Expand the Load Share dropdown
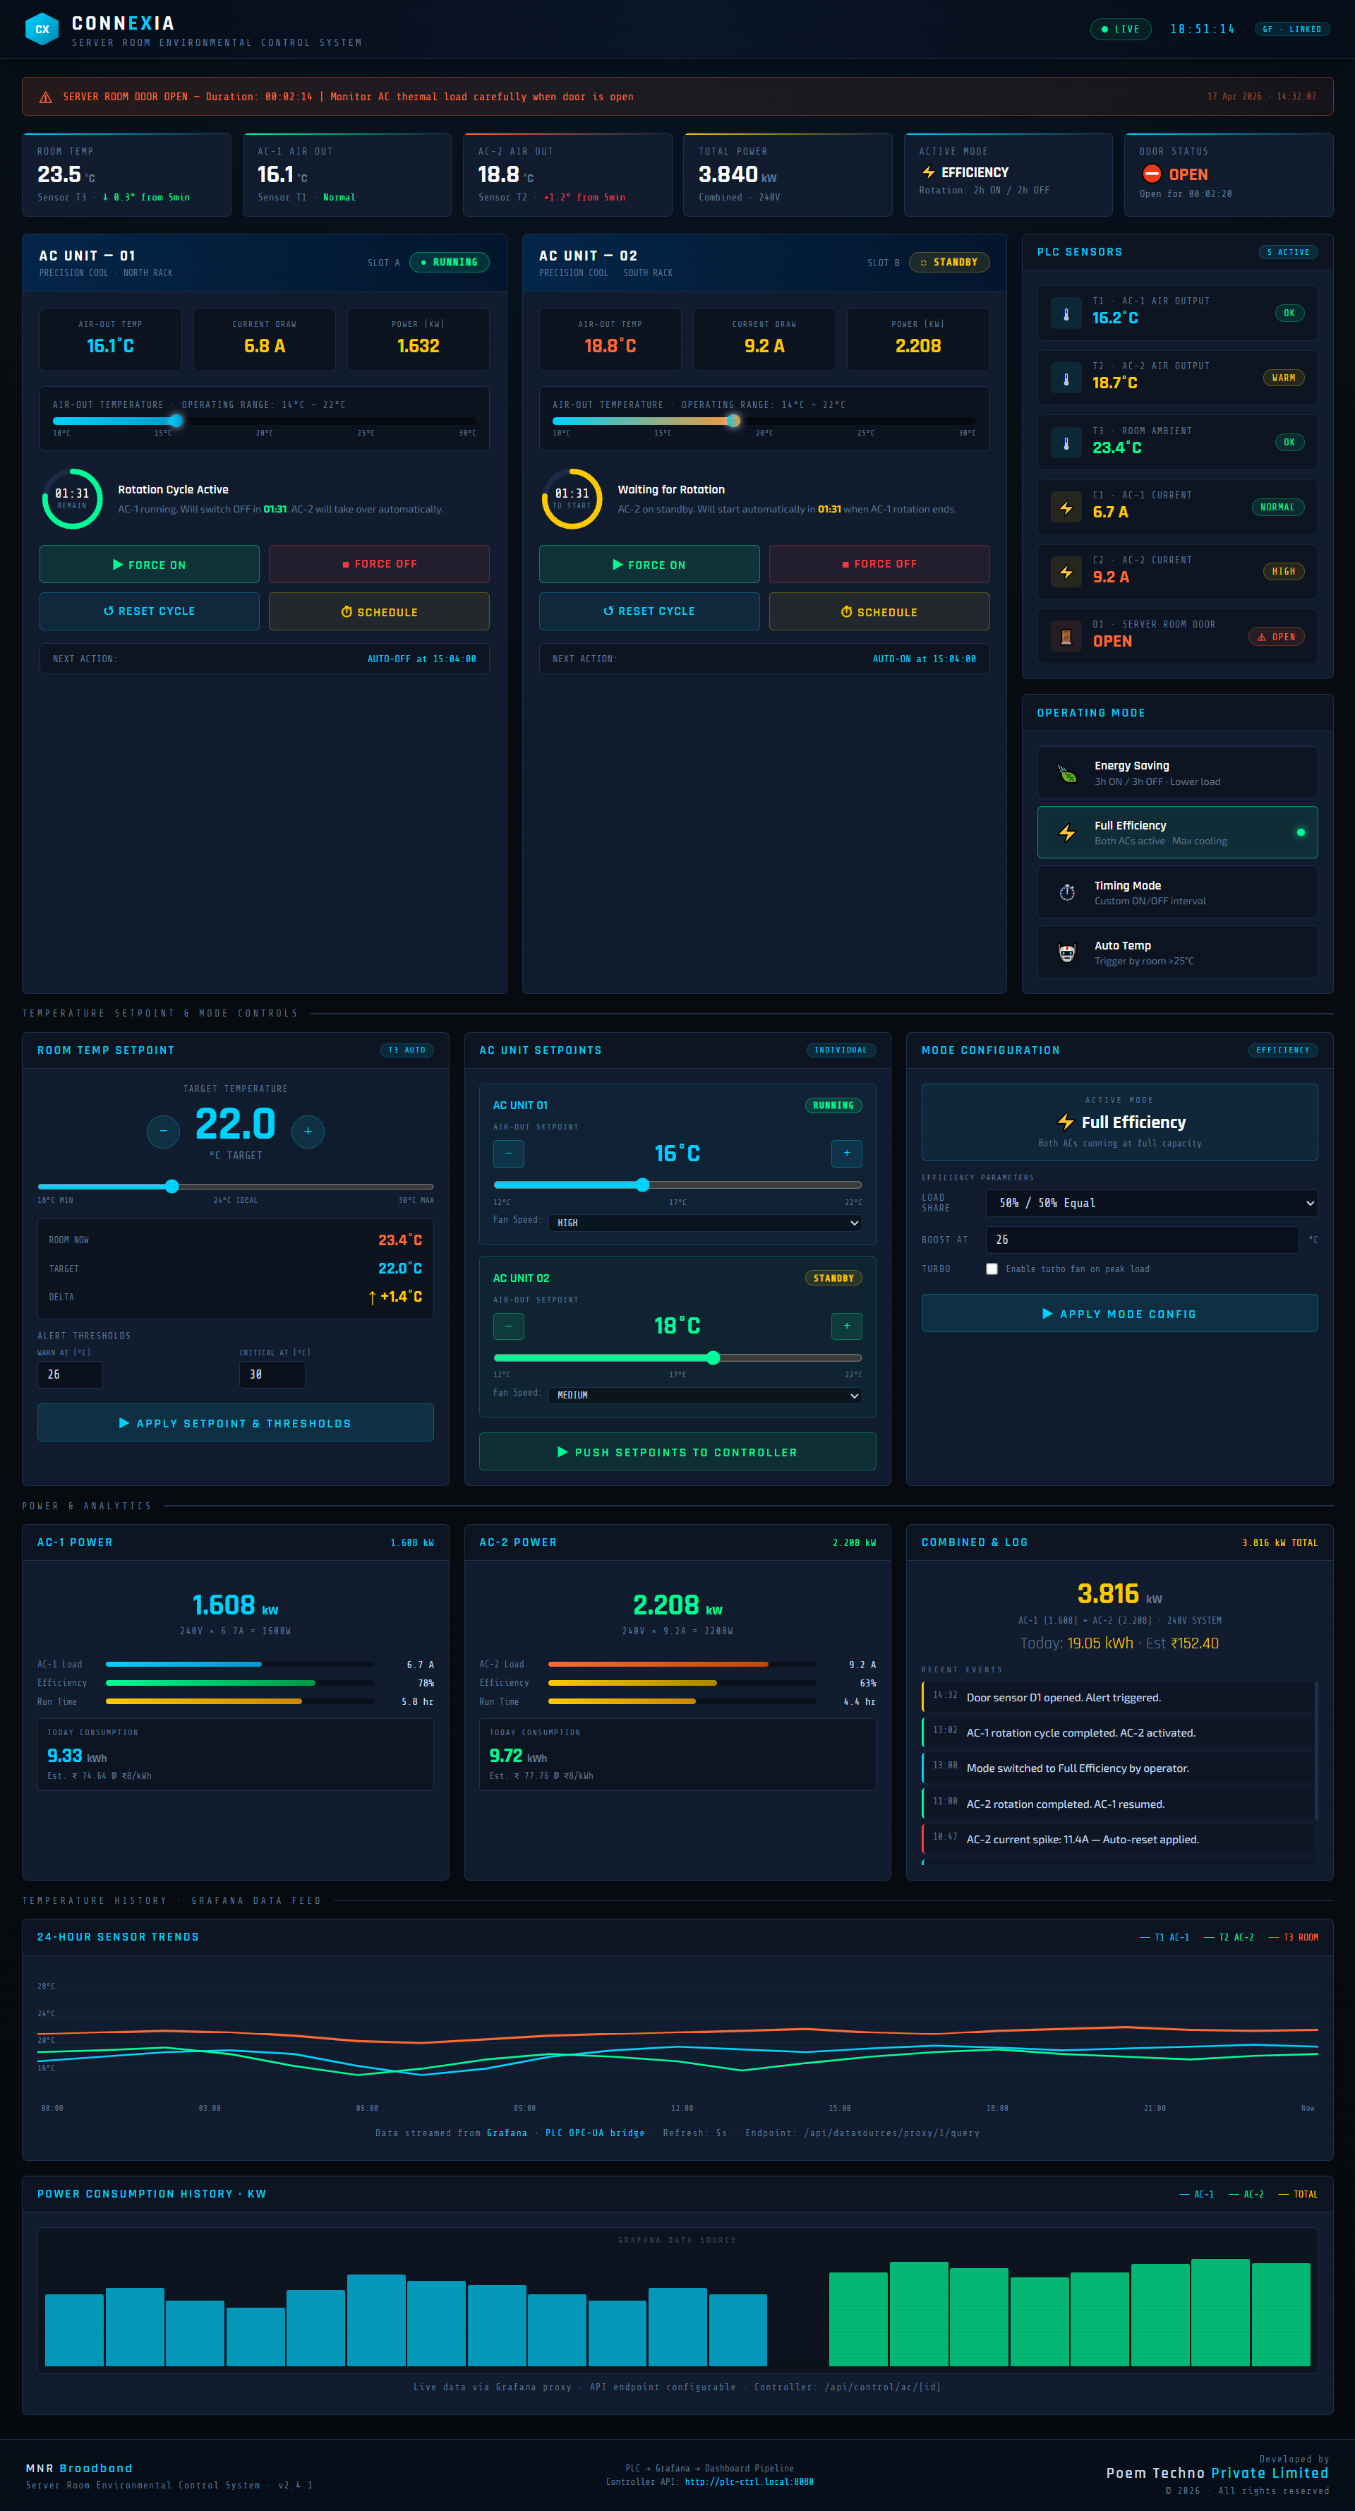Viewport: 1355px width, 2511px height. tap(1151, 1203)
